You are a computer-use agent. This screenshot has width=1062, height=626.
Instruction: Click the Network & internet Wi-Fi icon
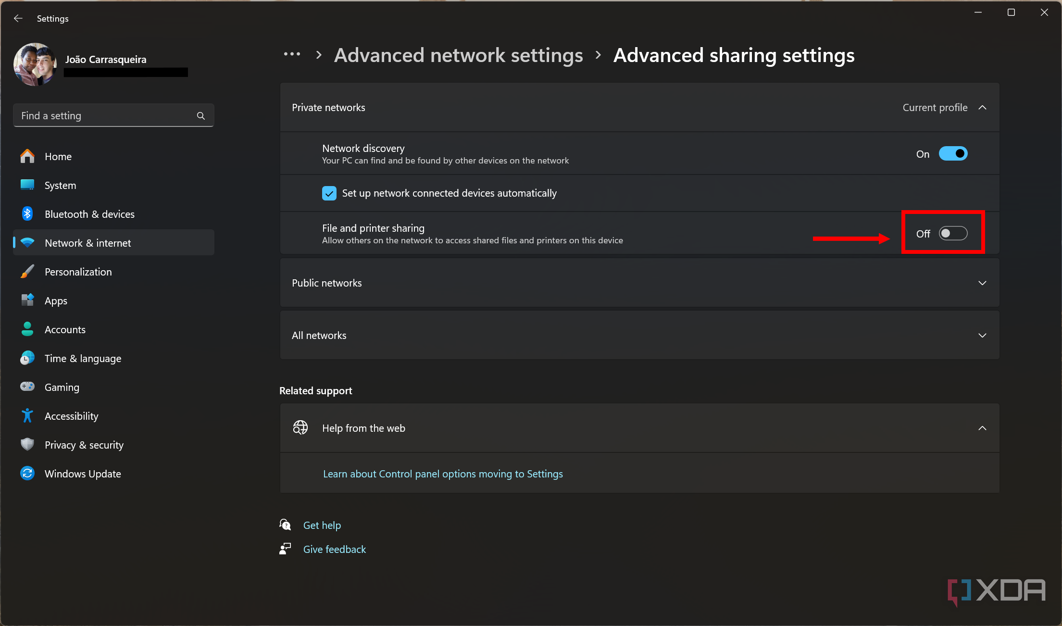coord(27,243)
